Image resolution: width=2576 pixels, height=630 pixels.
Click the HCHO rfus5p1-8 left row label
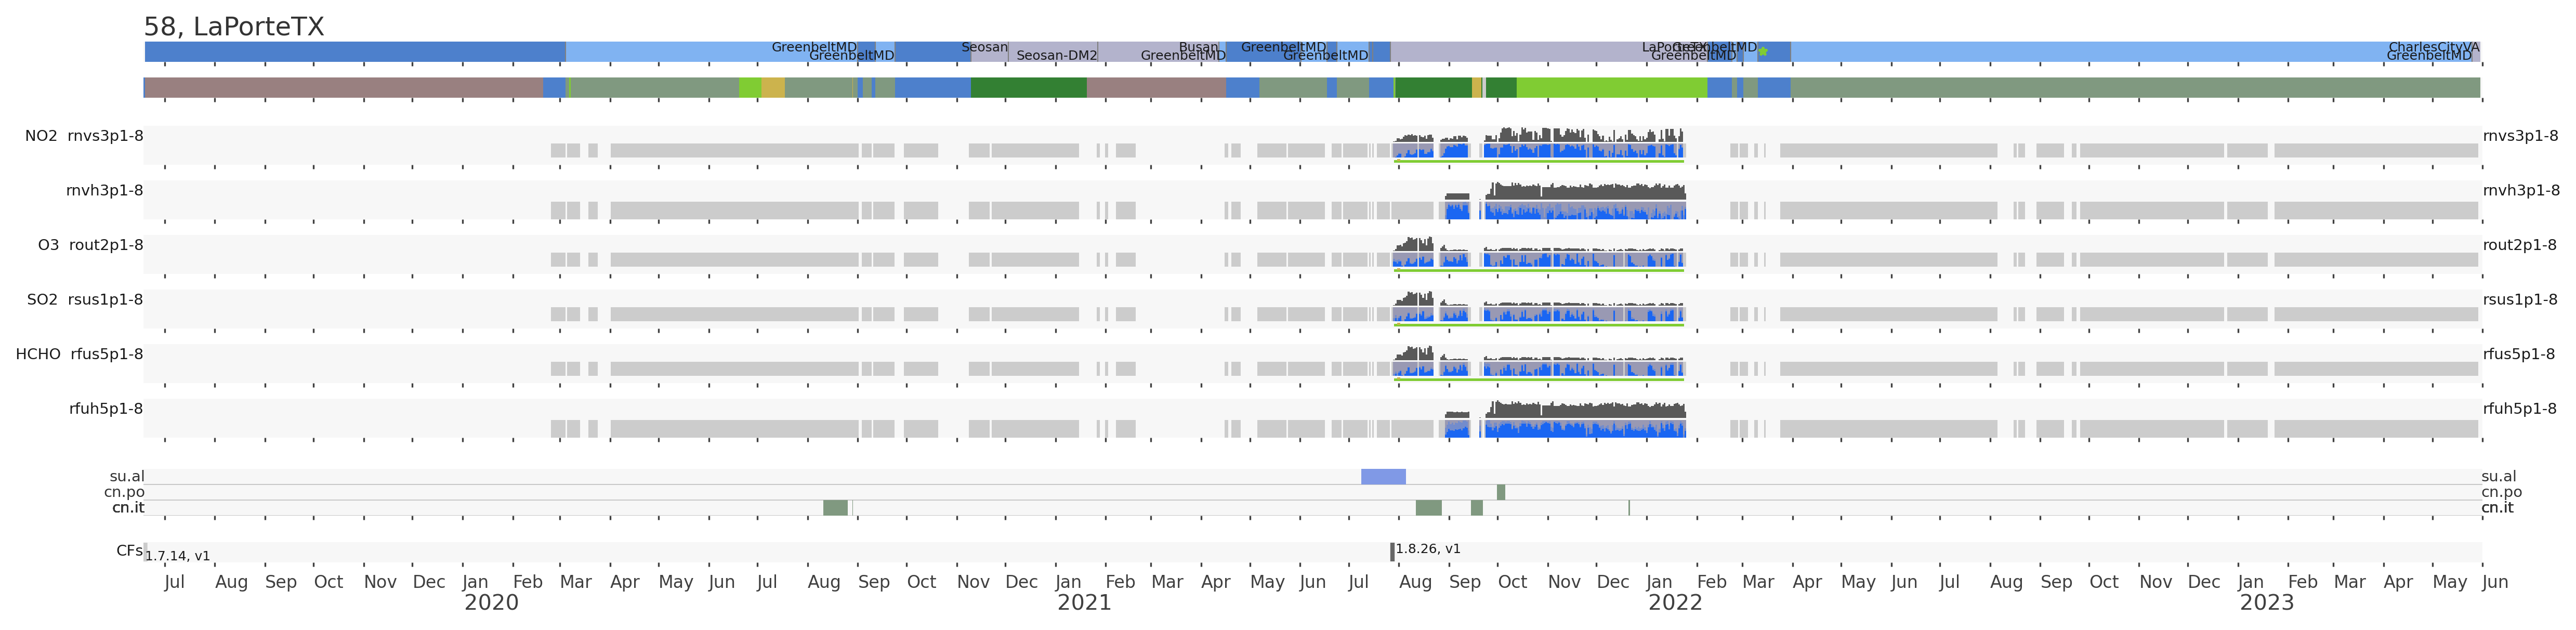(79, 354)
